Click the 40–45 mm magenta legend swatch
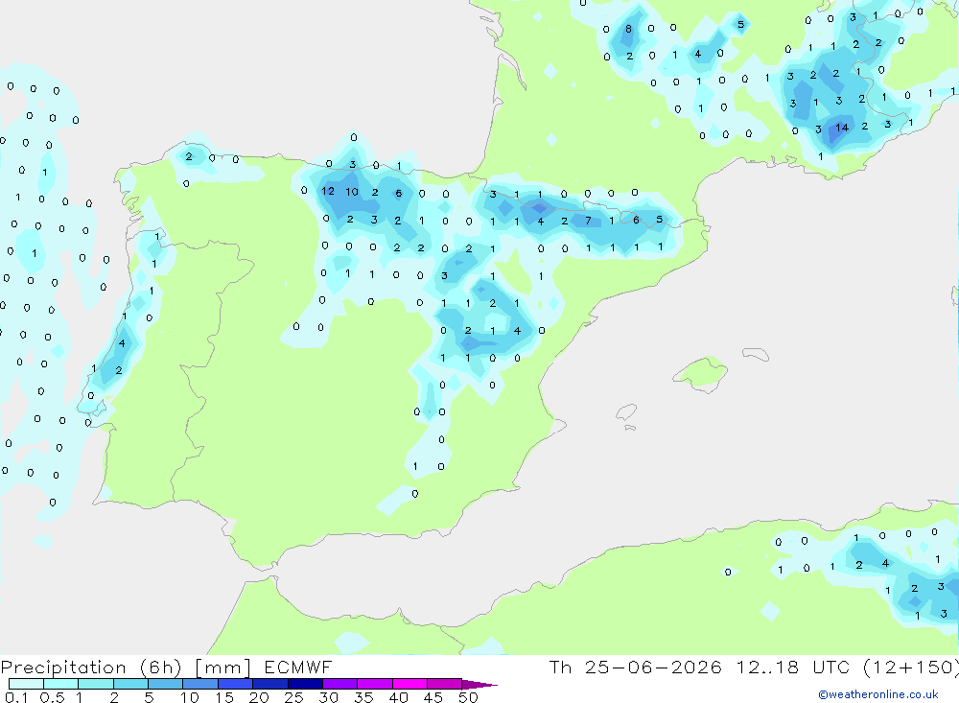The width and height of the screenshot is (959, 703). (x=409, y=684)
